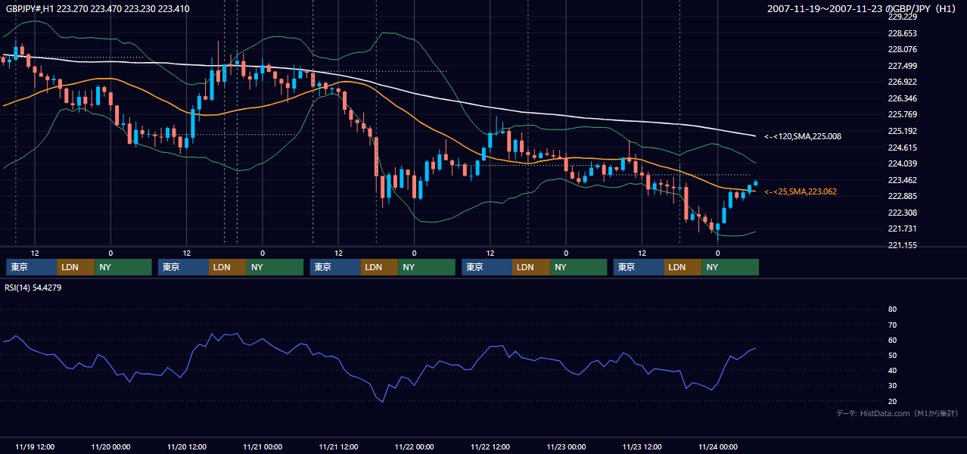Click the LDN block in the first session bar
The height and width of the screenshot is (454, 967).
[x=76, y=267]
